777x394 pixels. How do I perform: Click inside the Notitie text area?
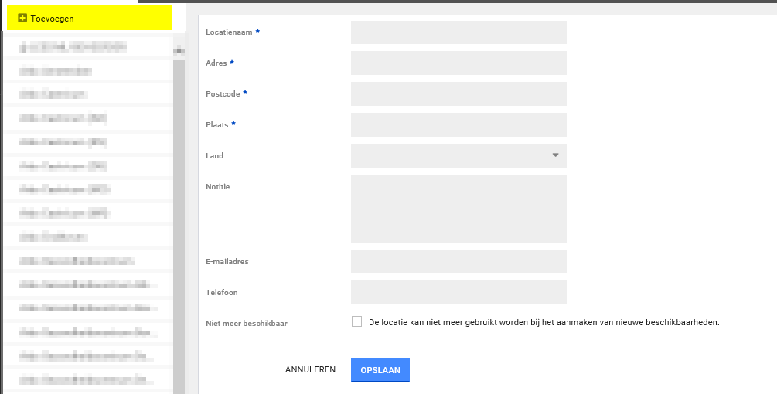458,209
